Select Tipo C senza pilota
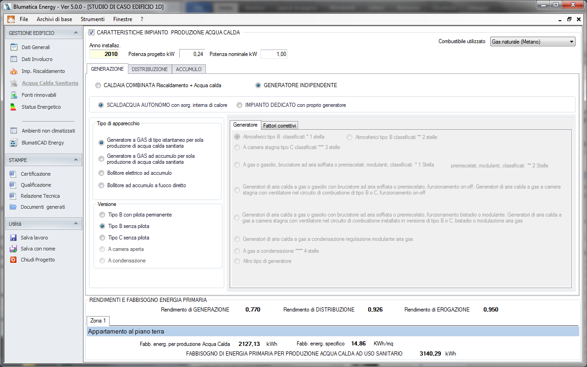Screen dimensions: 587x367 102,238
